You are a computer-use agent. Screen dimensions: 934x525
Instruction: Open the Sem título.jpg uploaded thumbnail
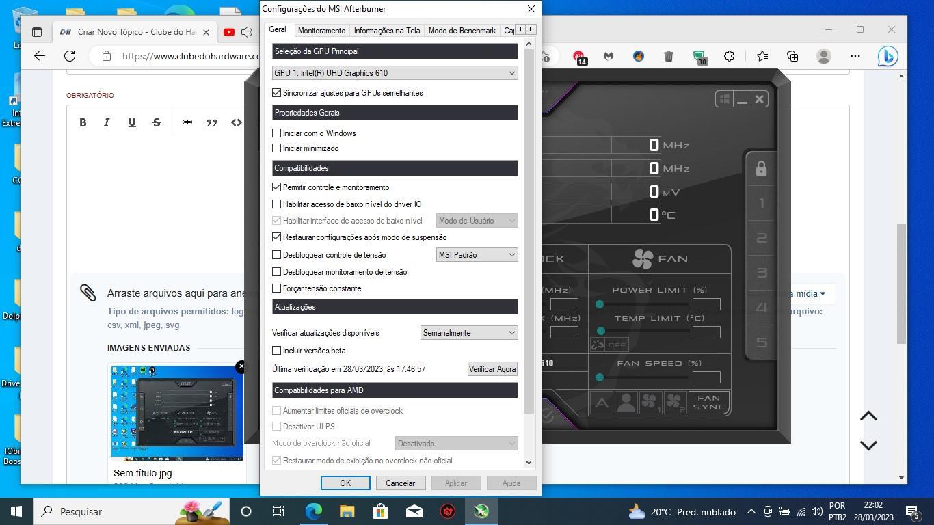[x=177, y=413]
